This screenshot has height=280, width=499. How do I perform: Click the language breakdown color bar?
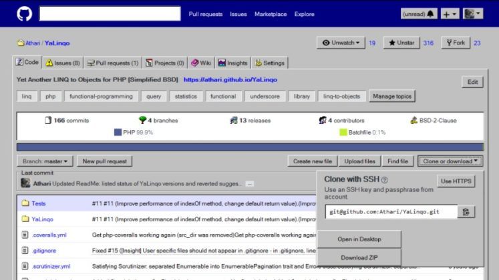(x=249, y=147)
